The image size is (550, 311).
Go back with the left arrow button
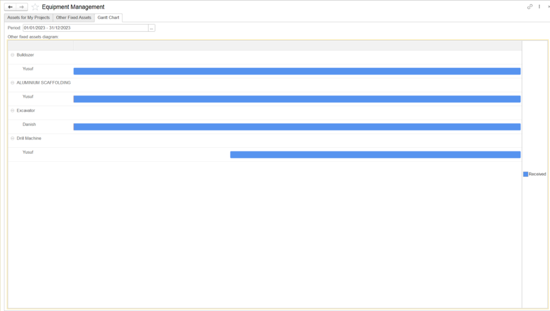tap(10, 7)
